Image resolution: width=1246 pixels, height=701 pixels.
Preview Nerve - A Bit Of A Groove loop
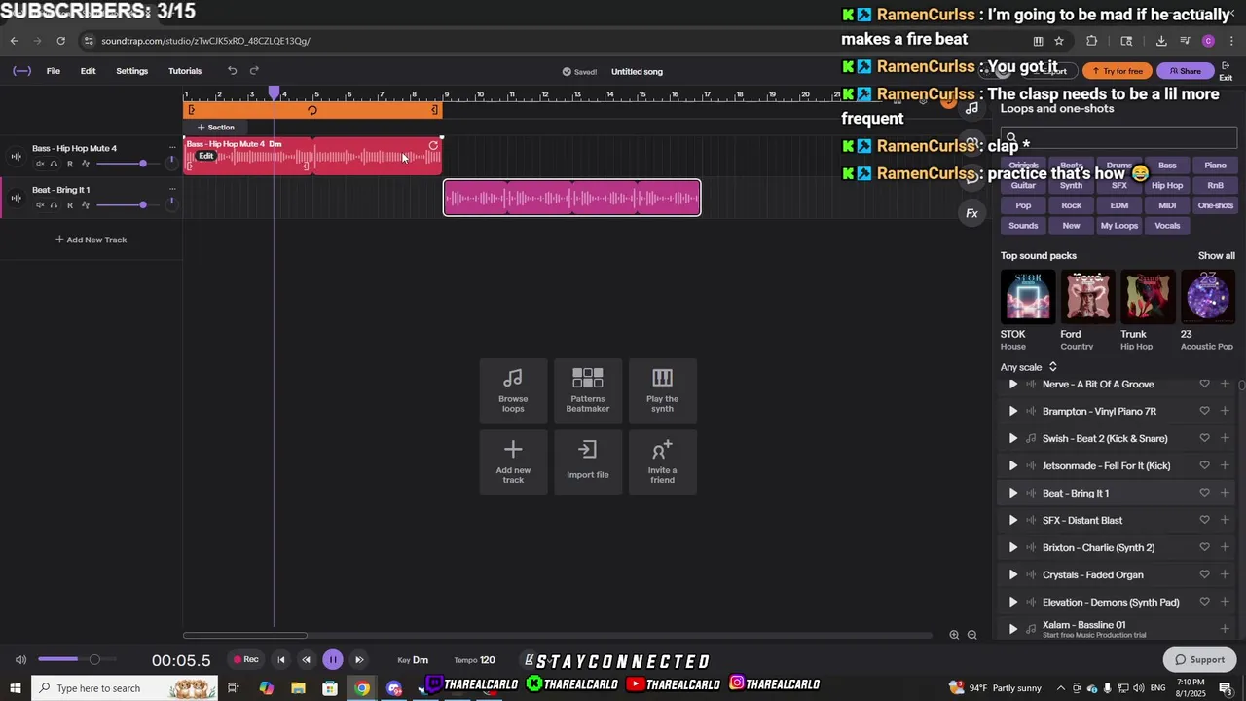tap(1013, 385)
